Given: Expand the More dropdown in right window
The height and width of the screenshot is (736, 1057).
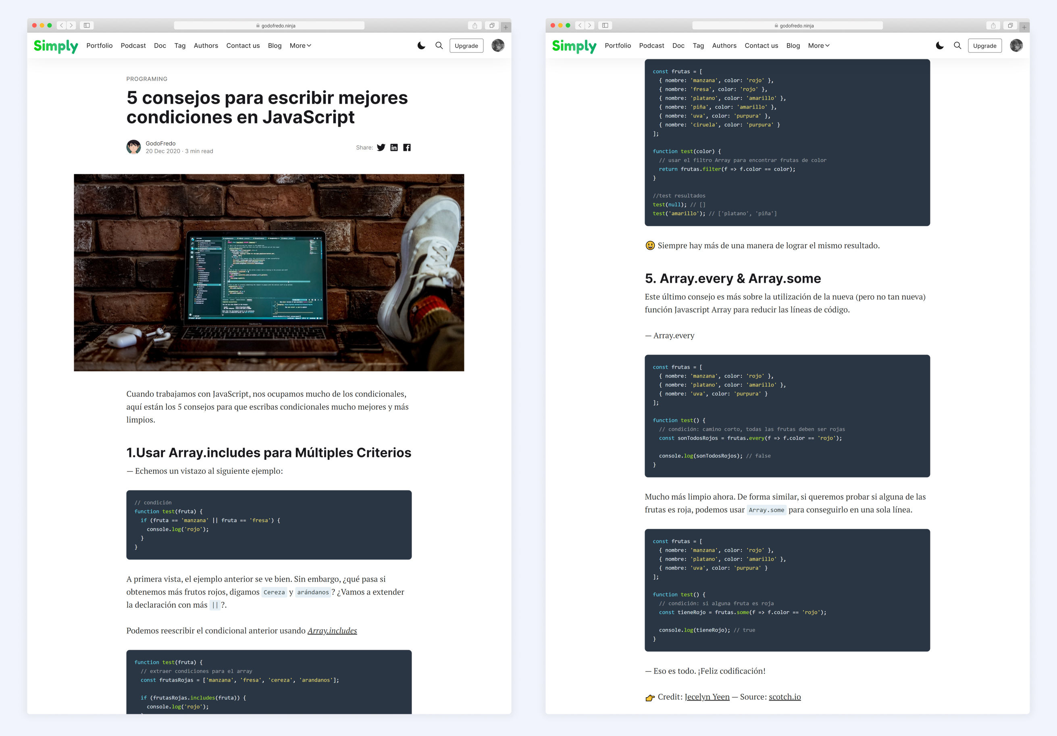Looking at the screenshot, I should pyautogui.click(x=818, y=46).
